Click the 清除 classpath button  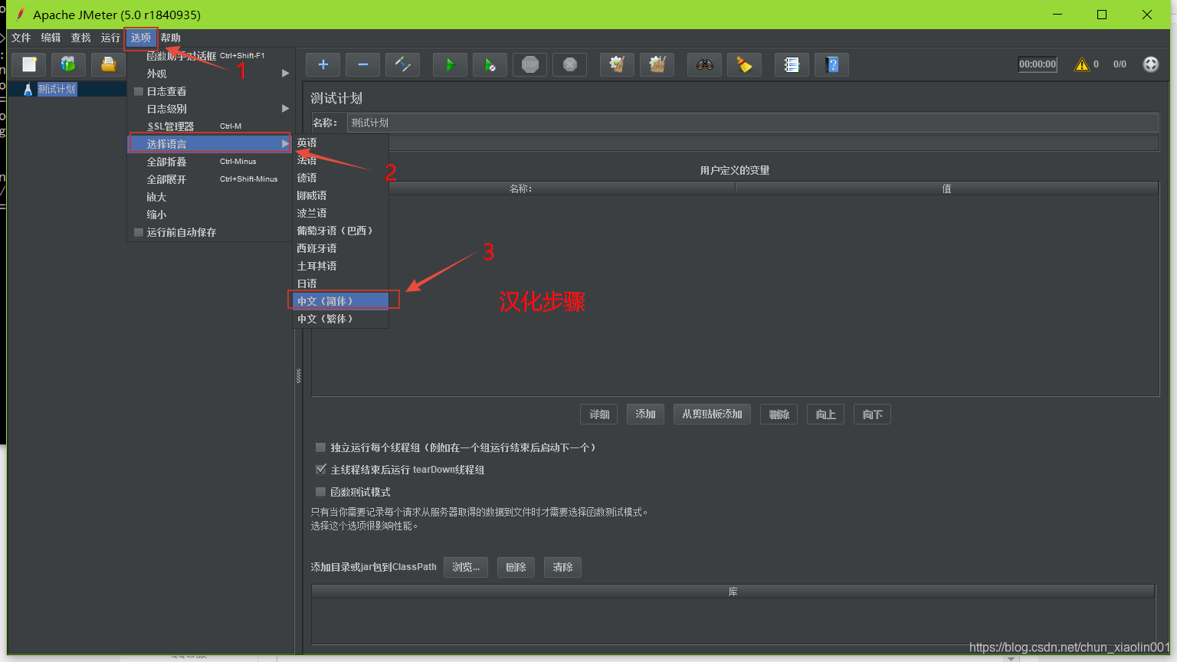562,568
